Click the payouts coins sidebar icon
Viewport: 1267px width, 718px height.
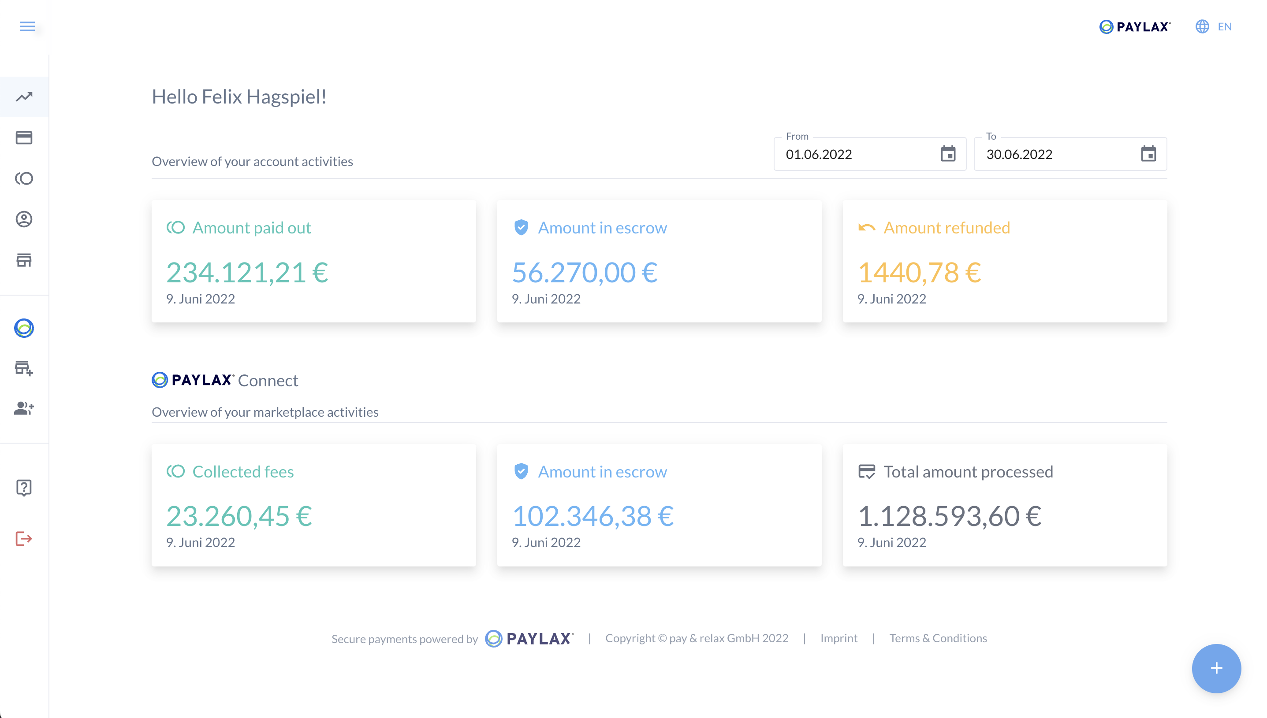(x=24, y=178)
